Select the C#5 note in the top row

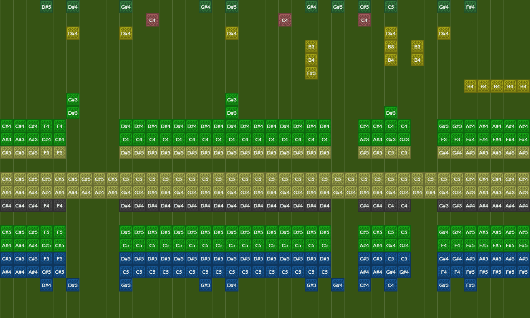(364, 7)
